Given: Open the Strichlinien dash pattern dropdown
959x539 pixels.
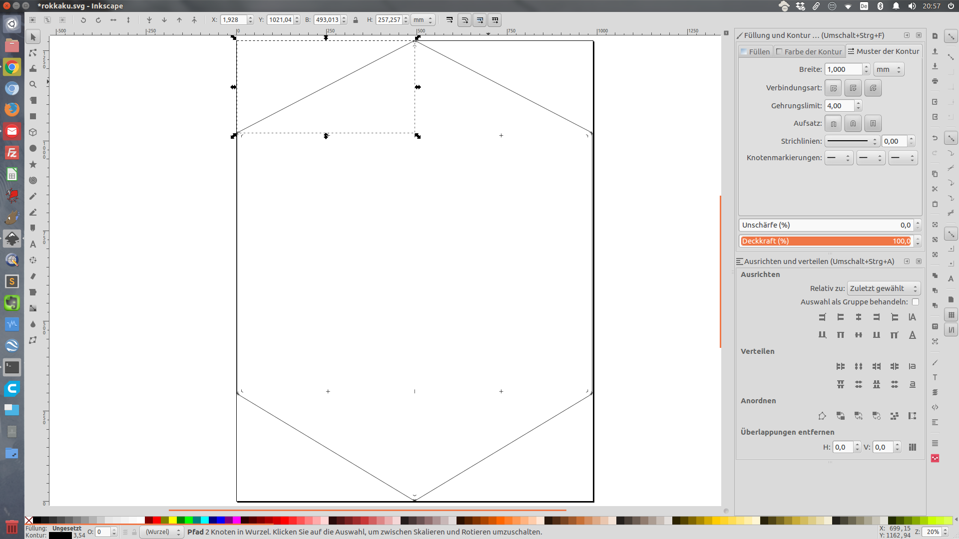Looking at the screenshot, I should pyautogui.click(x=851, y=141).
